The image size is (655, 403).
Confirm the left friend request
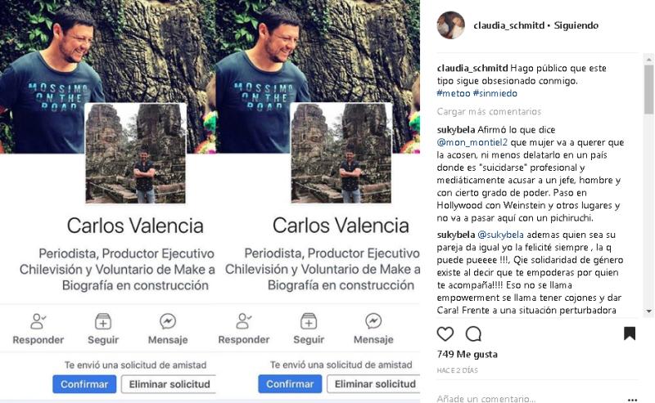(x=84, y=384)
